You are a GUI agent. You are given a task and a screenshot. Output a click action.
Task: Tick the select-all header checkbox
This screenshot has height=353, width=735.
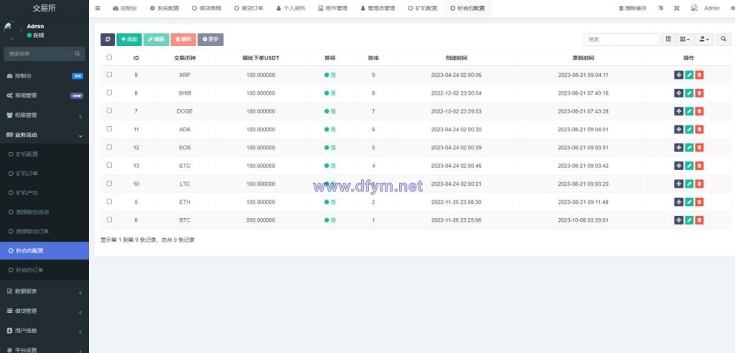tap(109, 57)
